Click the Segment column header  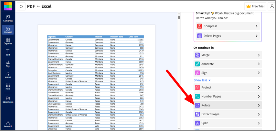pos(52,37)
